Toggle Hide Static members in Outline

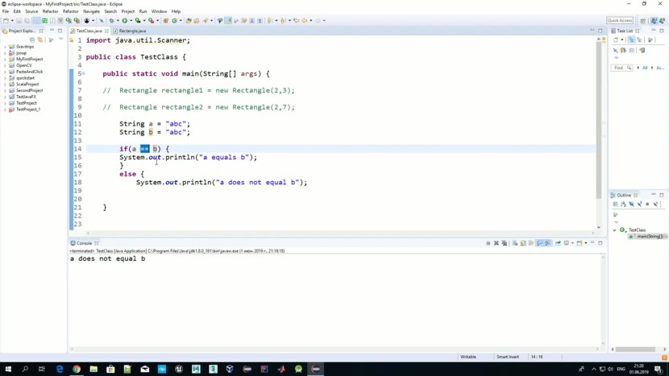point(639,205)
